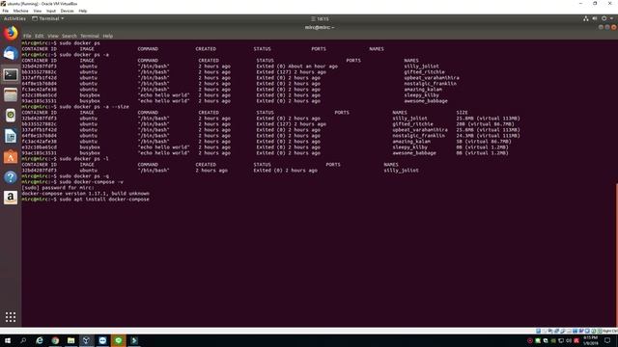The image size is (618, 347).
Task: Launch LibreOffice Writer from the dock
Action: tap(11, 136)
